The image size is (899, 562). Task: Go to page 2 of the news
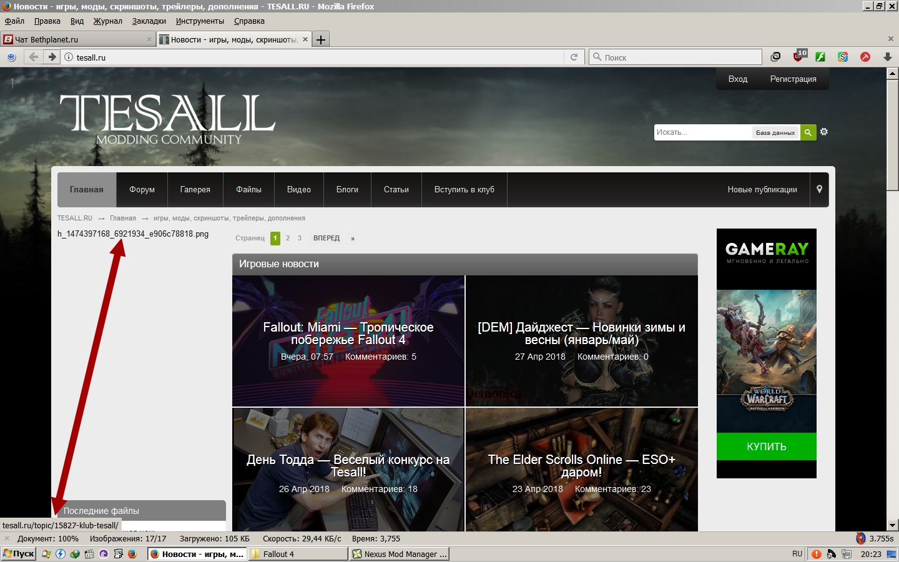288,238
